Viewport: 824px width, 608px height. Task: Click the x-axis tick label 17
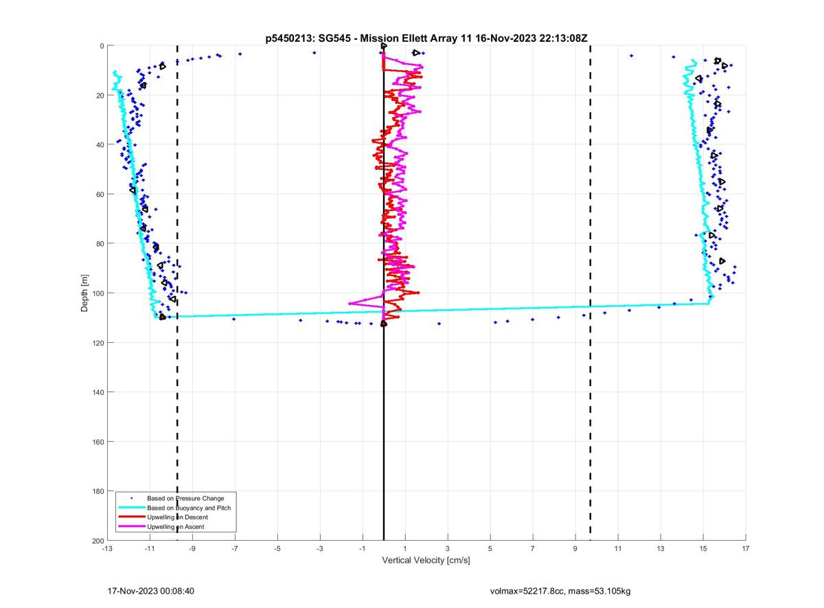[746, 548]
